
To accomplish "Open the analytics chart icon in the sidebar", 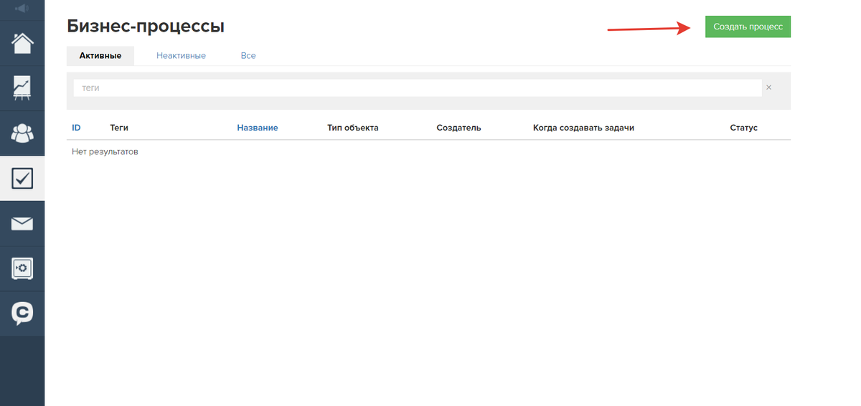I will (22, 88).
